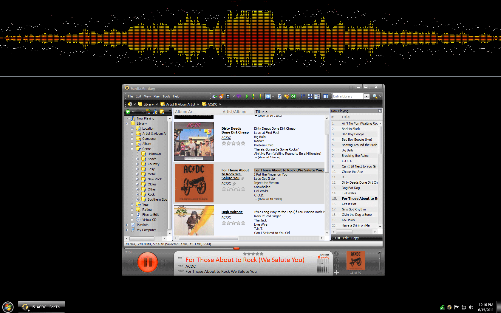
Task: Switch to album art grid view icon
Action: pyautogui.click(x=310, y=96)
